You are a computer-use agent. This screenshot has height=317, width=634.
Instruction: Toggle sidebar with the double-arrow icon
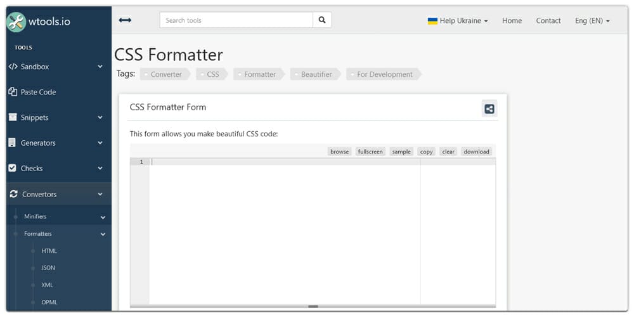(125, 20)
